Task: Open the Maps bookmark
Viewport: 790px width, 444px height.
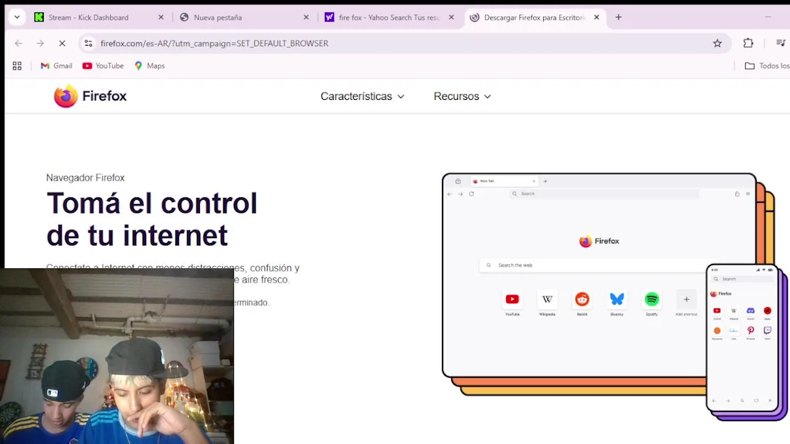Action: tap(149, 66)
